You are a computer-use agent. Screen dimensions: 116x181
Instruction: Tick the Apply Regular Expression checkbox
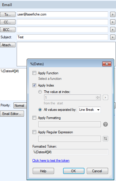tap(34, 132)
